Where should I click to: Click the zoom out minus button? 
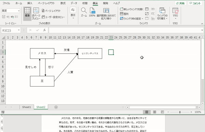[x=168, y=112]
